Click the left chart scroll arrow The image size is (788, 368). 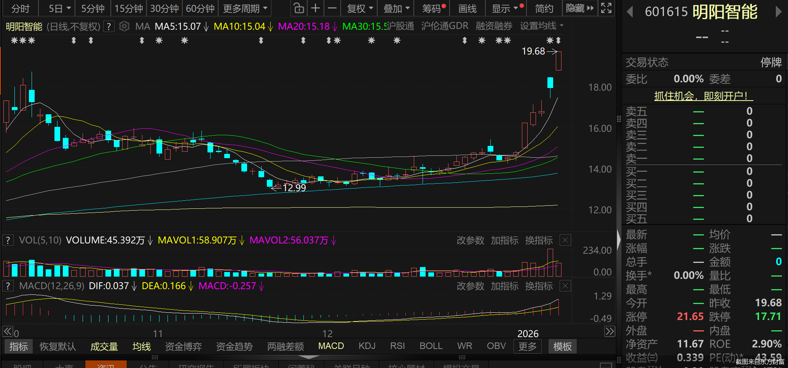point(7,331)
